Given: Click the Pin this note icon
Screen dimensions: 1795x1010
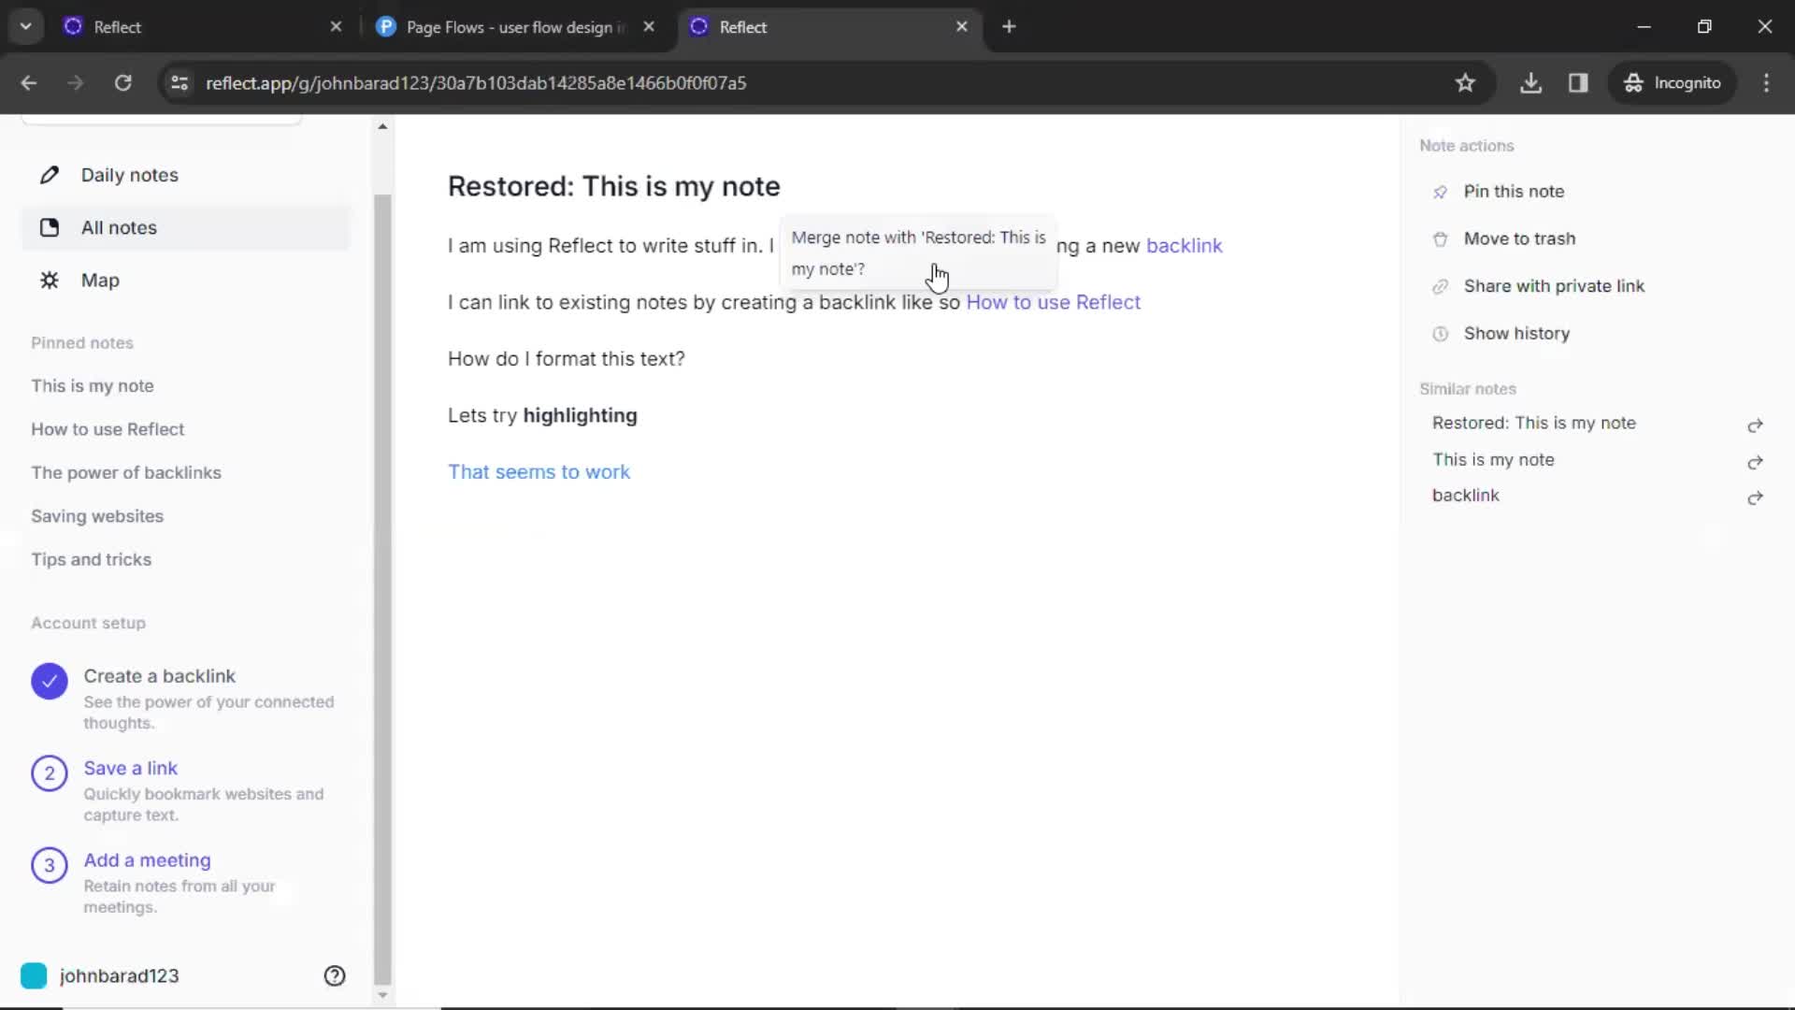Looking at the screenshot, I should [1439, 191].
